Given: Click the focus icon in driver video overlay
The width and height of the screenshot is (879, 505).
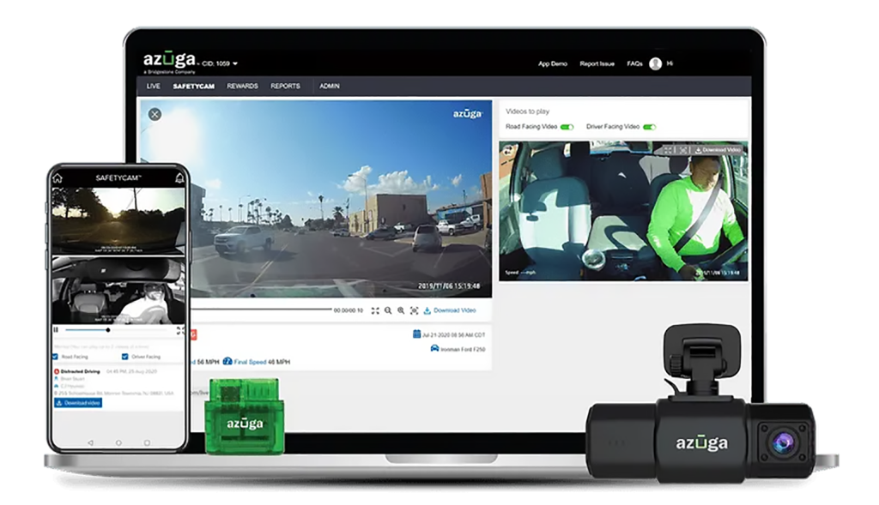Looking at the screenshot, I should pyautogui.click(x=682, y=150).
